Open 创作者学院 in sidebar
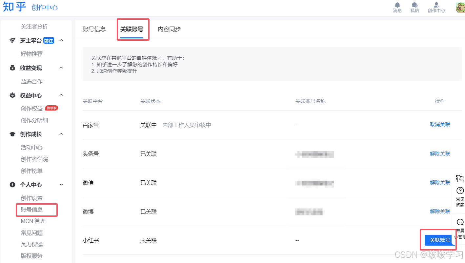This screenshot has width=465, height=263. coord(34,159)
